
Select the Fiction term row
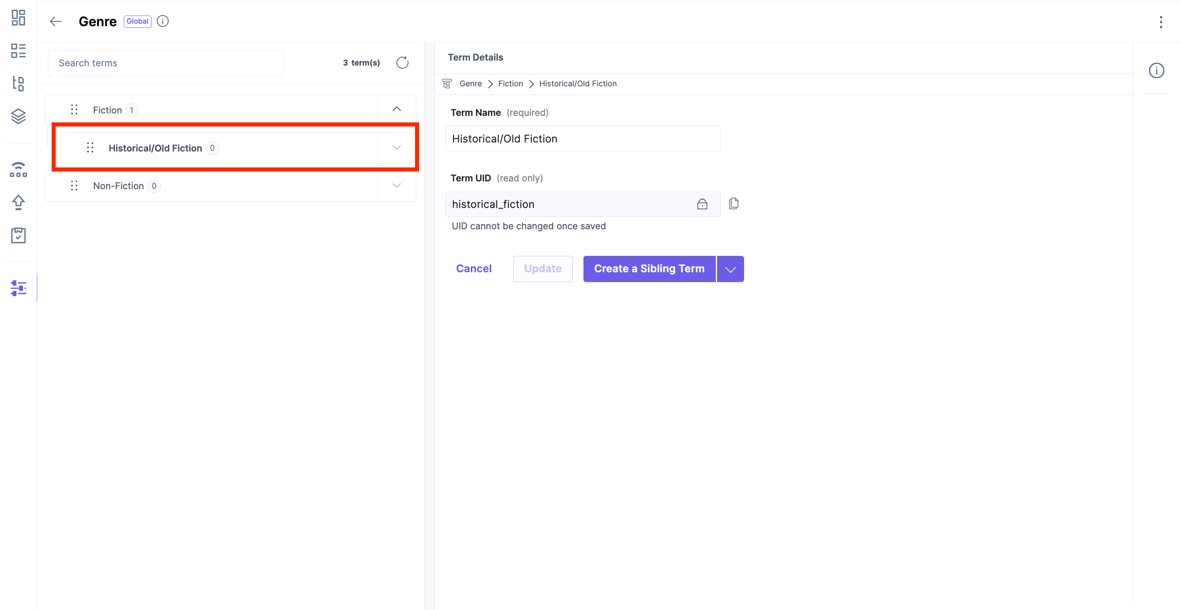[230, 110]
